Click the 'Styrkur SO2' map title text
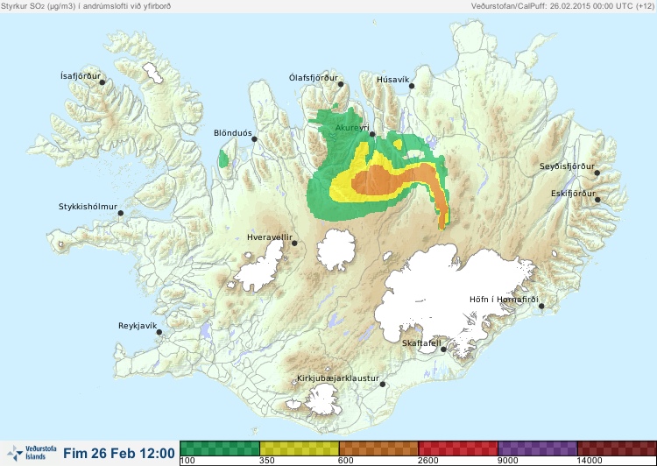Image resolution: width=657 pixels, height=466 pixels. [86, 6]
